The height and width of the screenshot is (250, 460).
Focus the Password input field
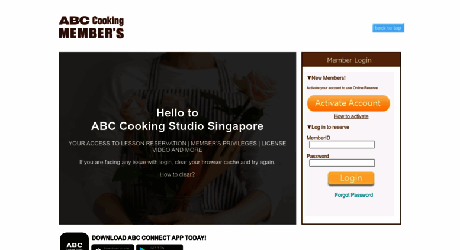click(342, 163)
